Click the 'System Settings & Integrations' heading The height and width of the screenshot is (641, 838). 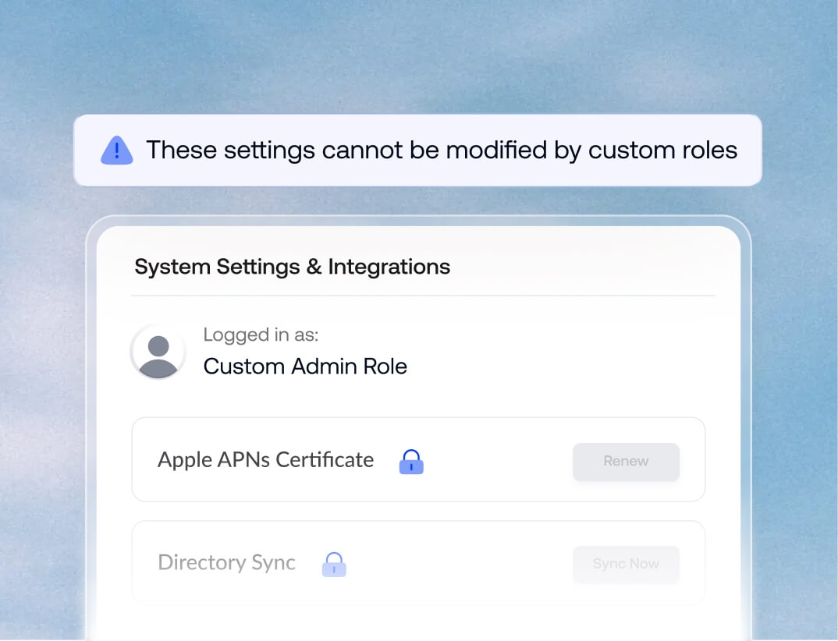293,267
